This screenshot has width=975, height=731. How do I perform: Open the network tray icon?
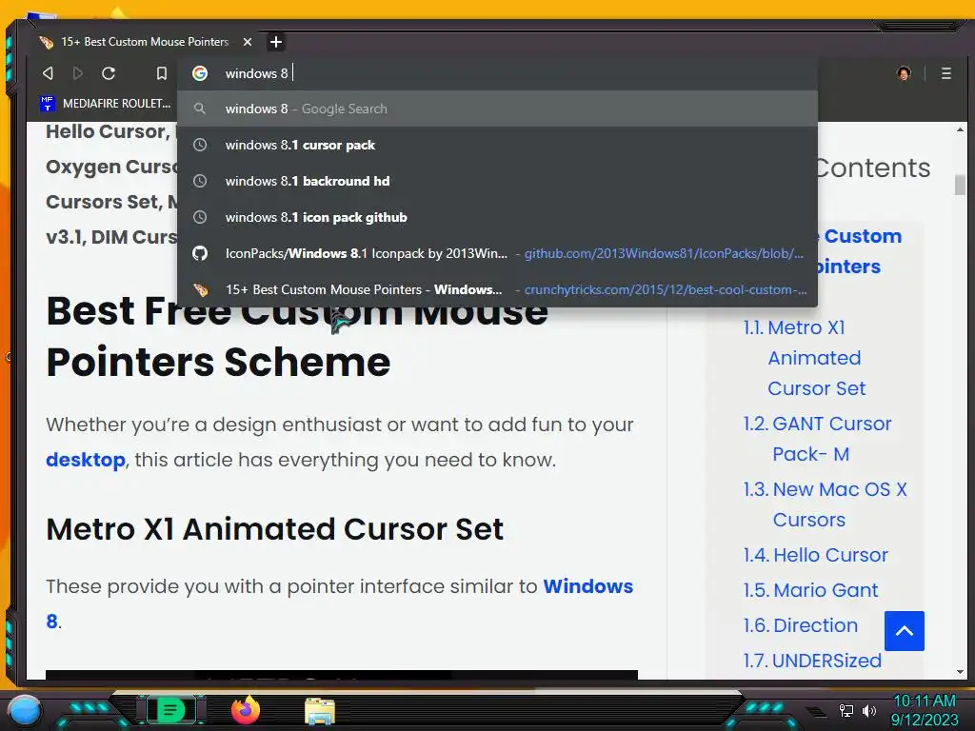pyautogui.click(x=846, y=710)
